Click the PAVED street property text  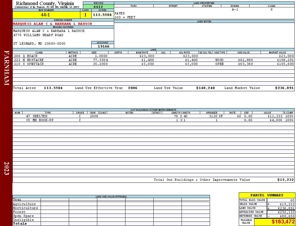coord(120,13)
